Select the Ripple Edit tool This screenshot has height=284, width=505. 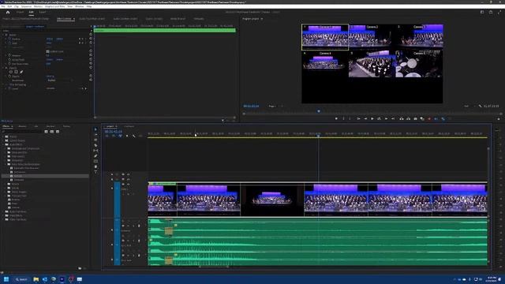[x=95, y=140]
